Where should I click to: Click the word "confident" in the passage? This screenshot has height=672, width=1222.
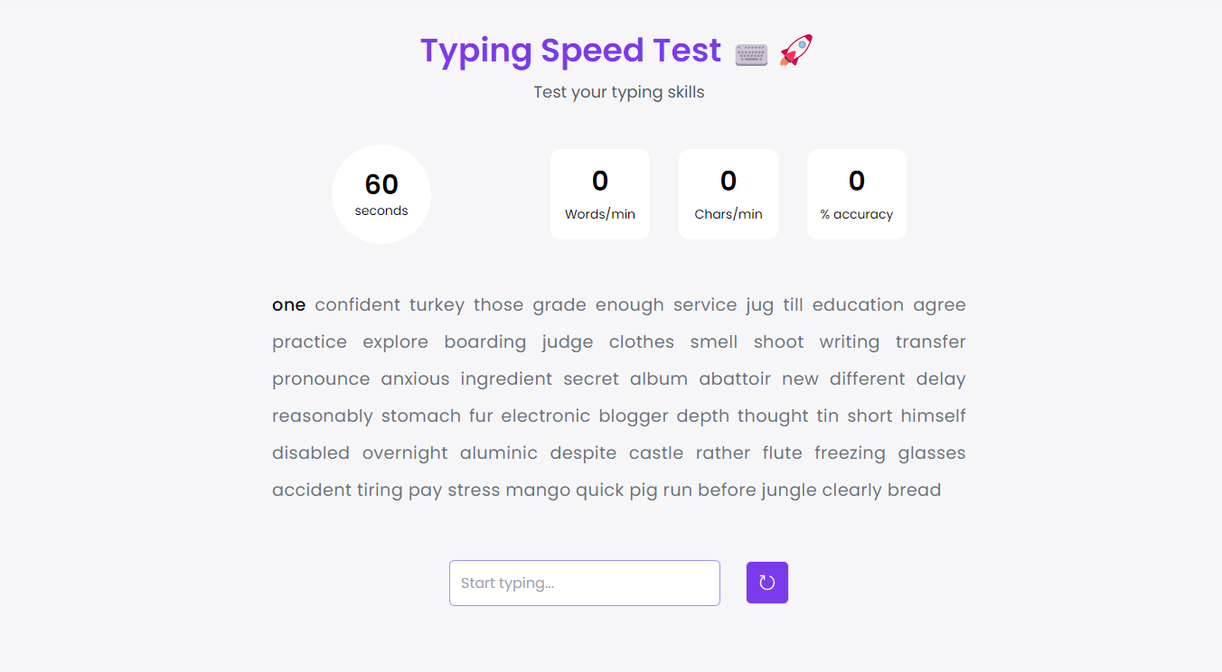tap(357, 305)
